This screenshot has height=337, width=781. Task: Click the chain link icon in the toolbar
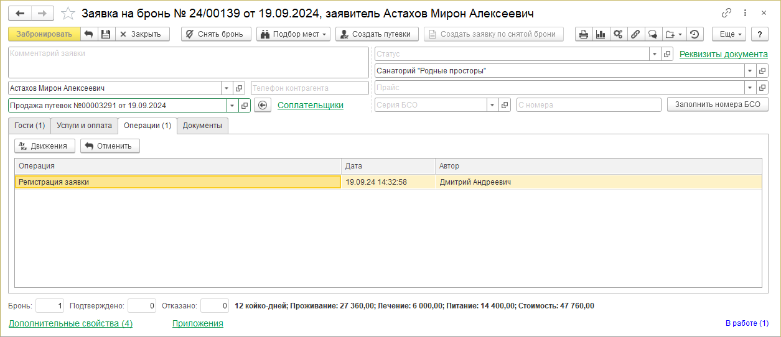[x=635, y=34]
